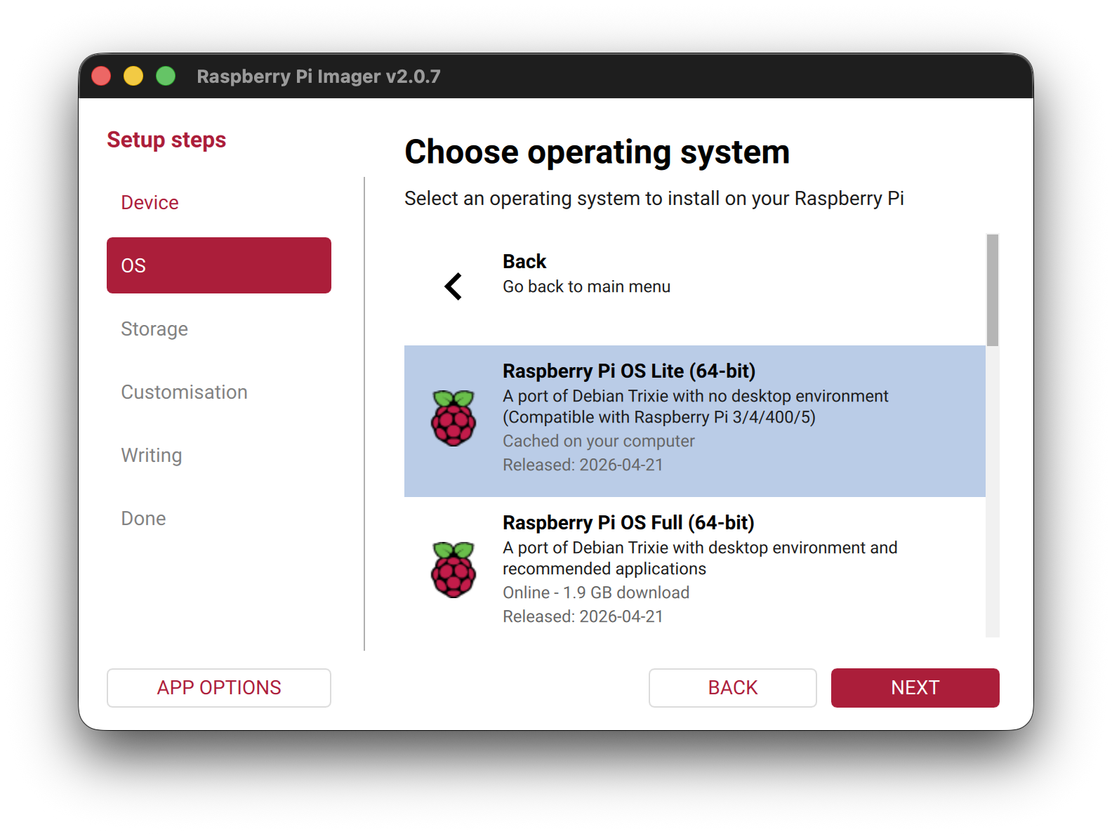This screenshot has width=1112, height=834.
Task: Close the window with the red button
Action: coord(101,76)
